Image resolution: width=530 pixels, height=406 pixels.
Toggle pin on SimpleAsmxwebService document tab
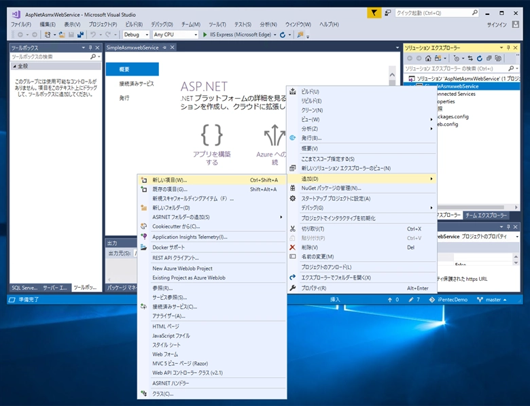[x=165, y=48]
